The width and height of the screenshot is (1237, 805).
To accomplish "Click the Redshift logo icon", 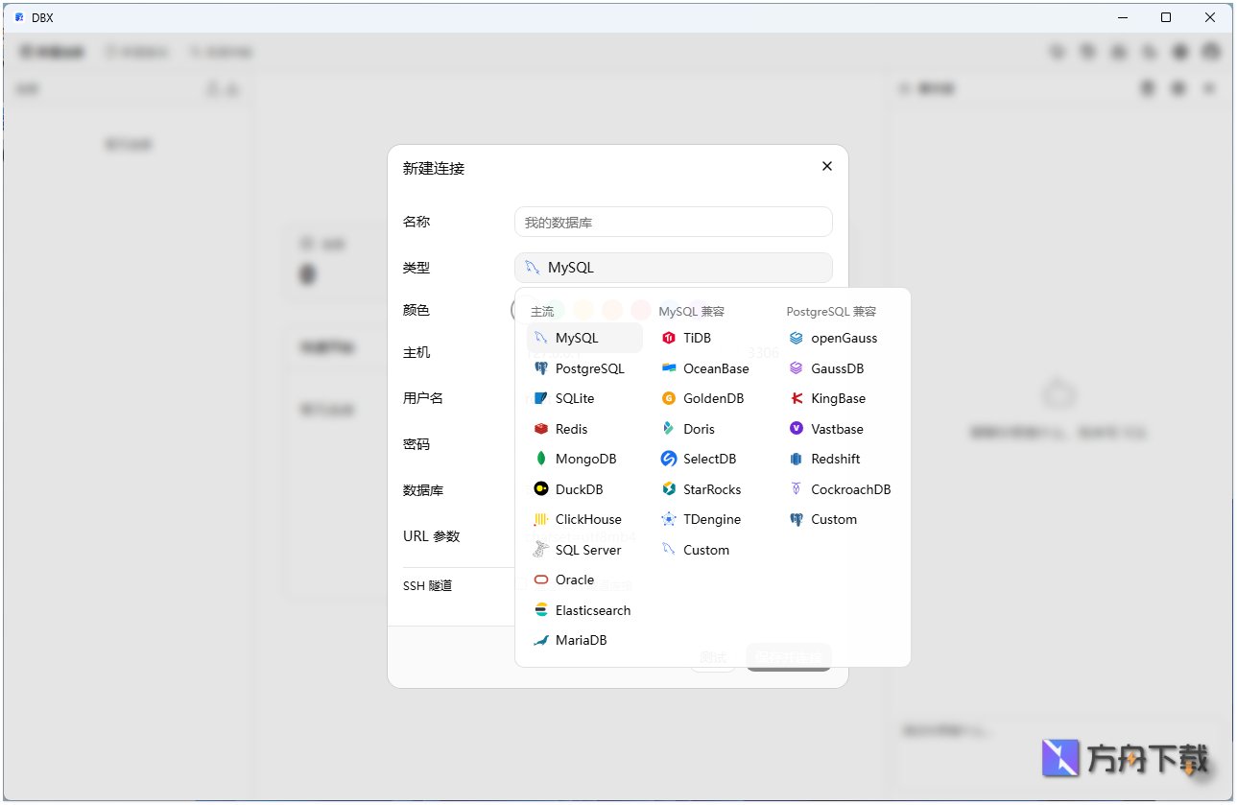I will click(797, 459).
